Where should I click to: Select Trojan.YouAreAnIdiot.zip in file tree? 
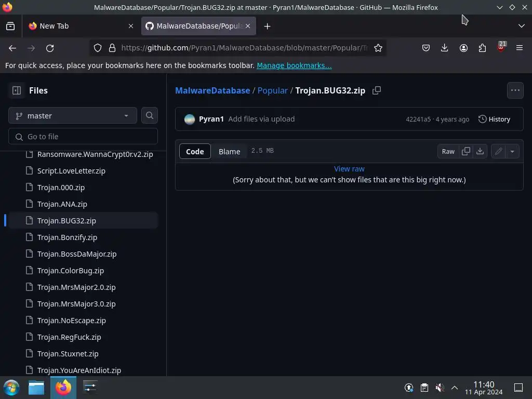[83, 369]
